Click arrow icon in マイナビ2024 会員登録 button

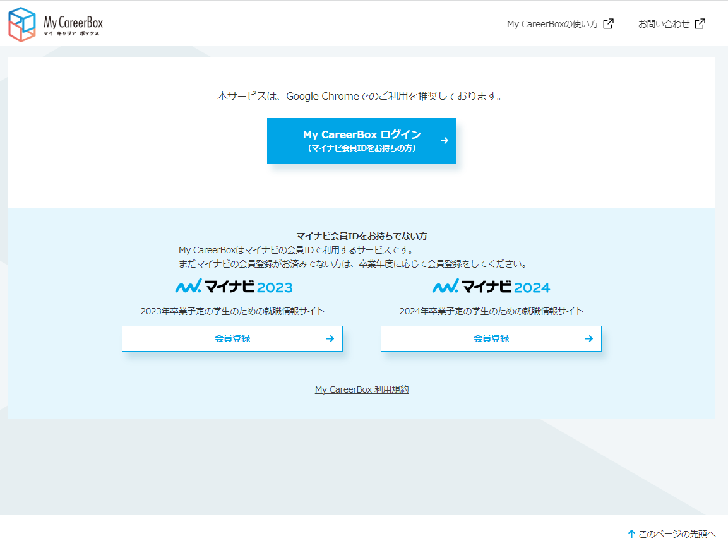click(x=588, y=338)
